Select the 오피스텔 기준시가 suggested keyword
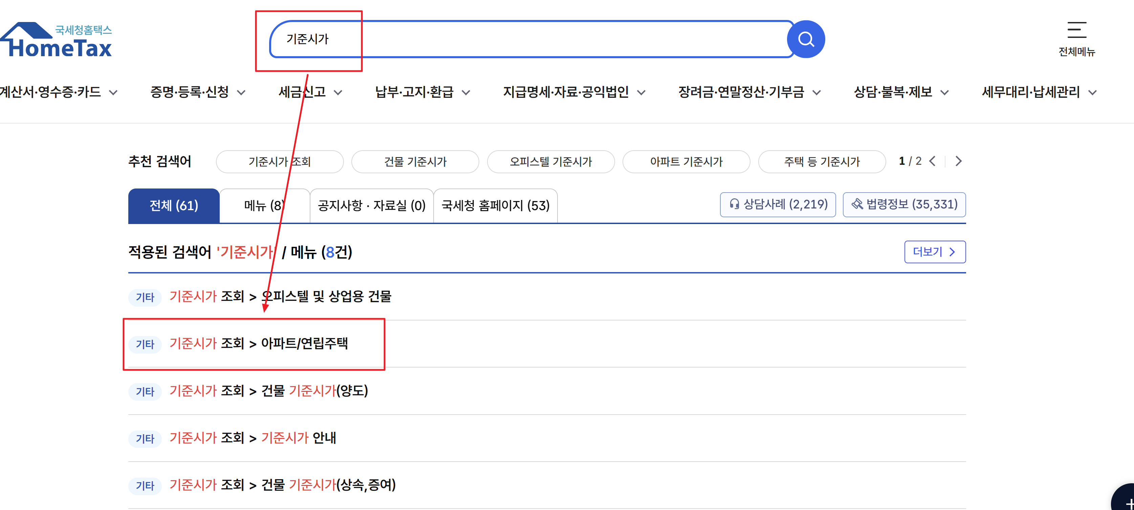 coord(550,161)
